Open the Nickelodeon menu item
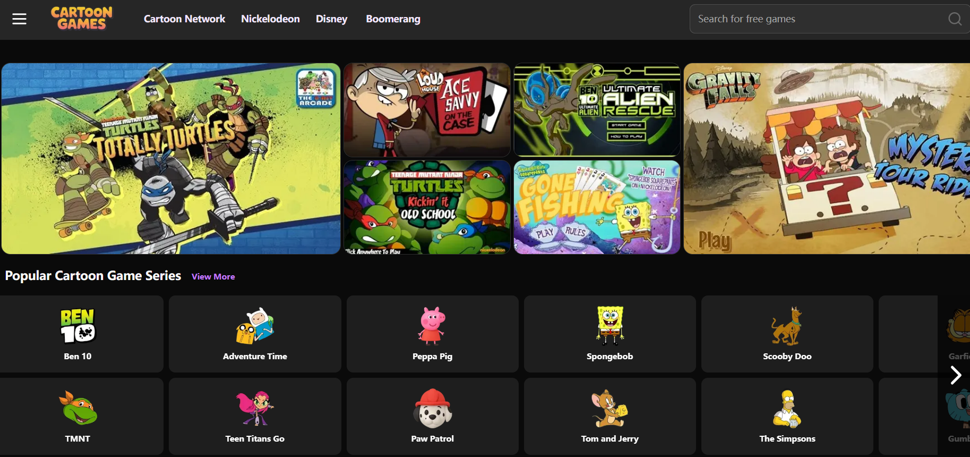The image size is (970, 457). pyautogui.click(x=270, y=19)
